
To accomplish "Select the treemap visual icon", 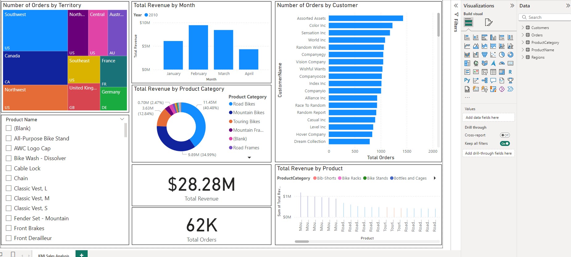I will 467,63.
